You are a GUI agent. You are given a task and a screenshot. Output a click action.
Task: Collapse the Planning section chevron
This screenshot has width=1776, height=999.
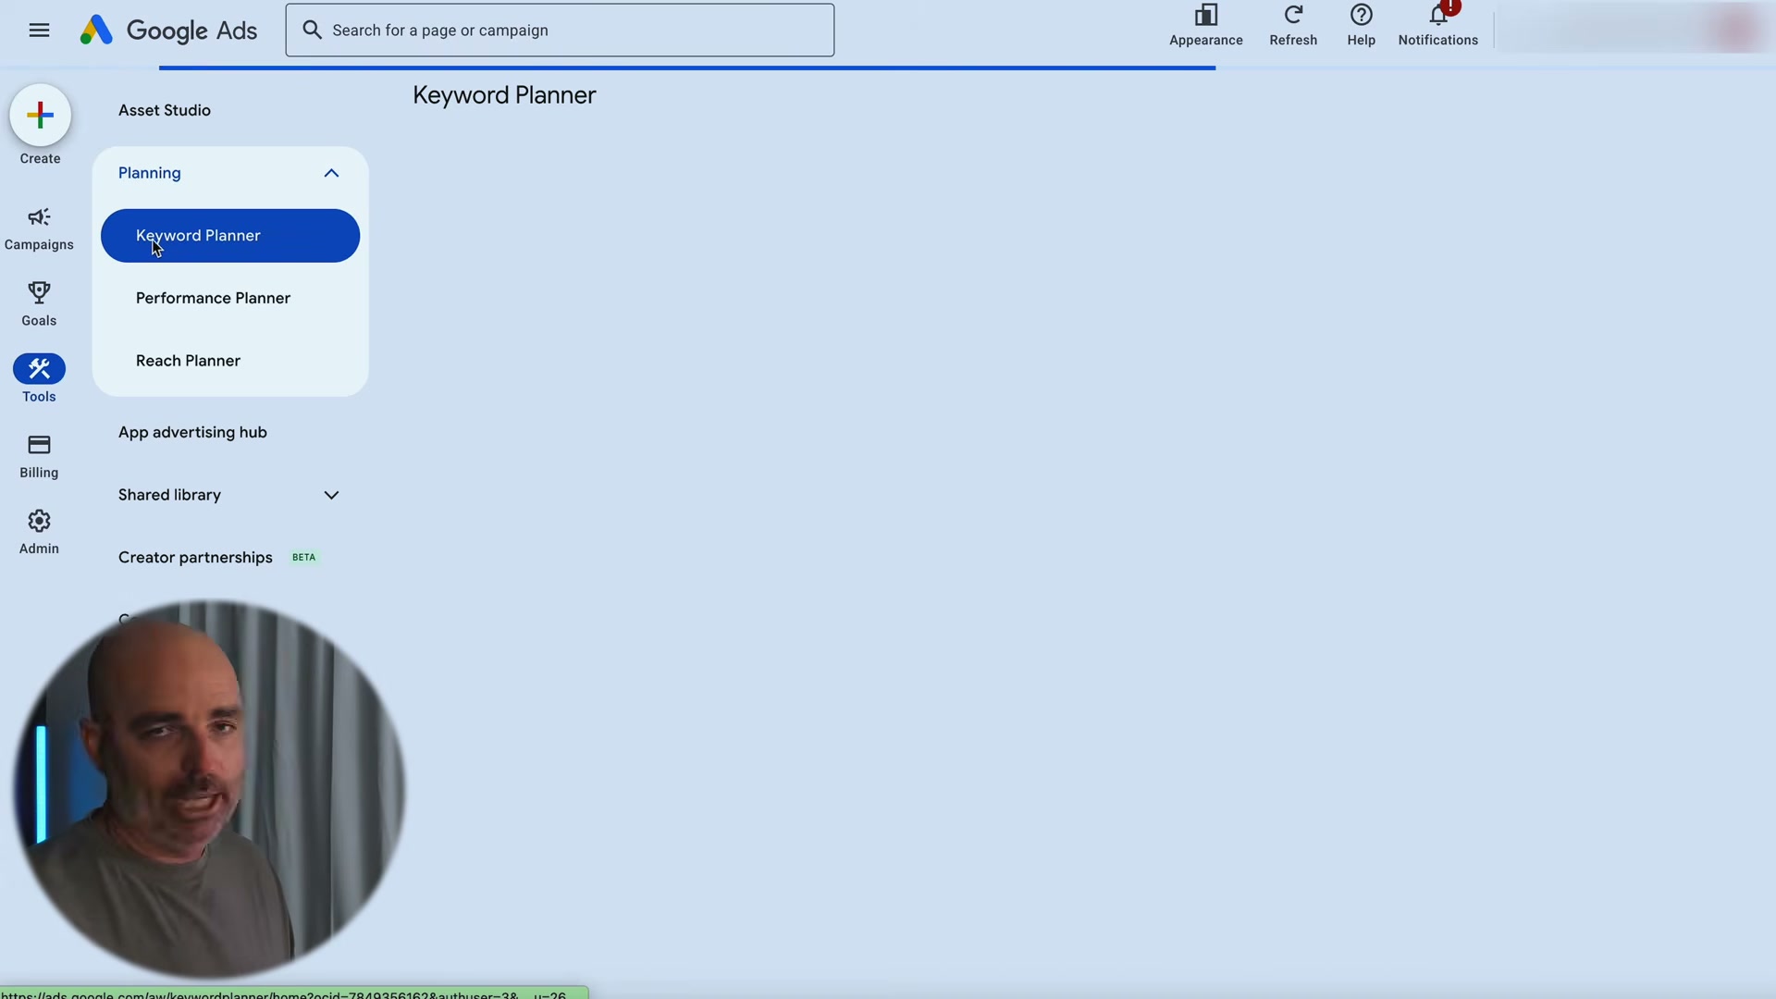331,173
